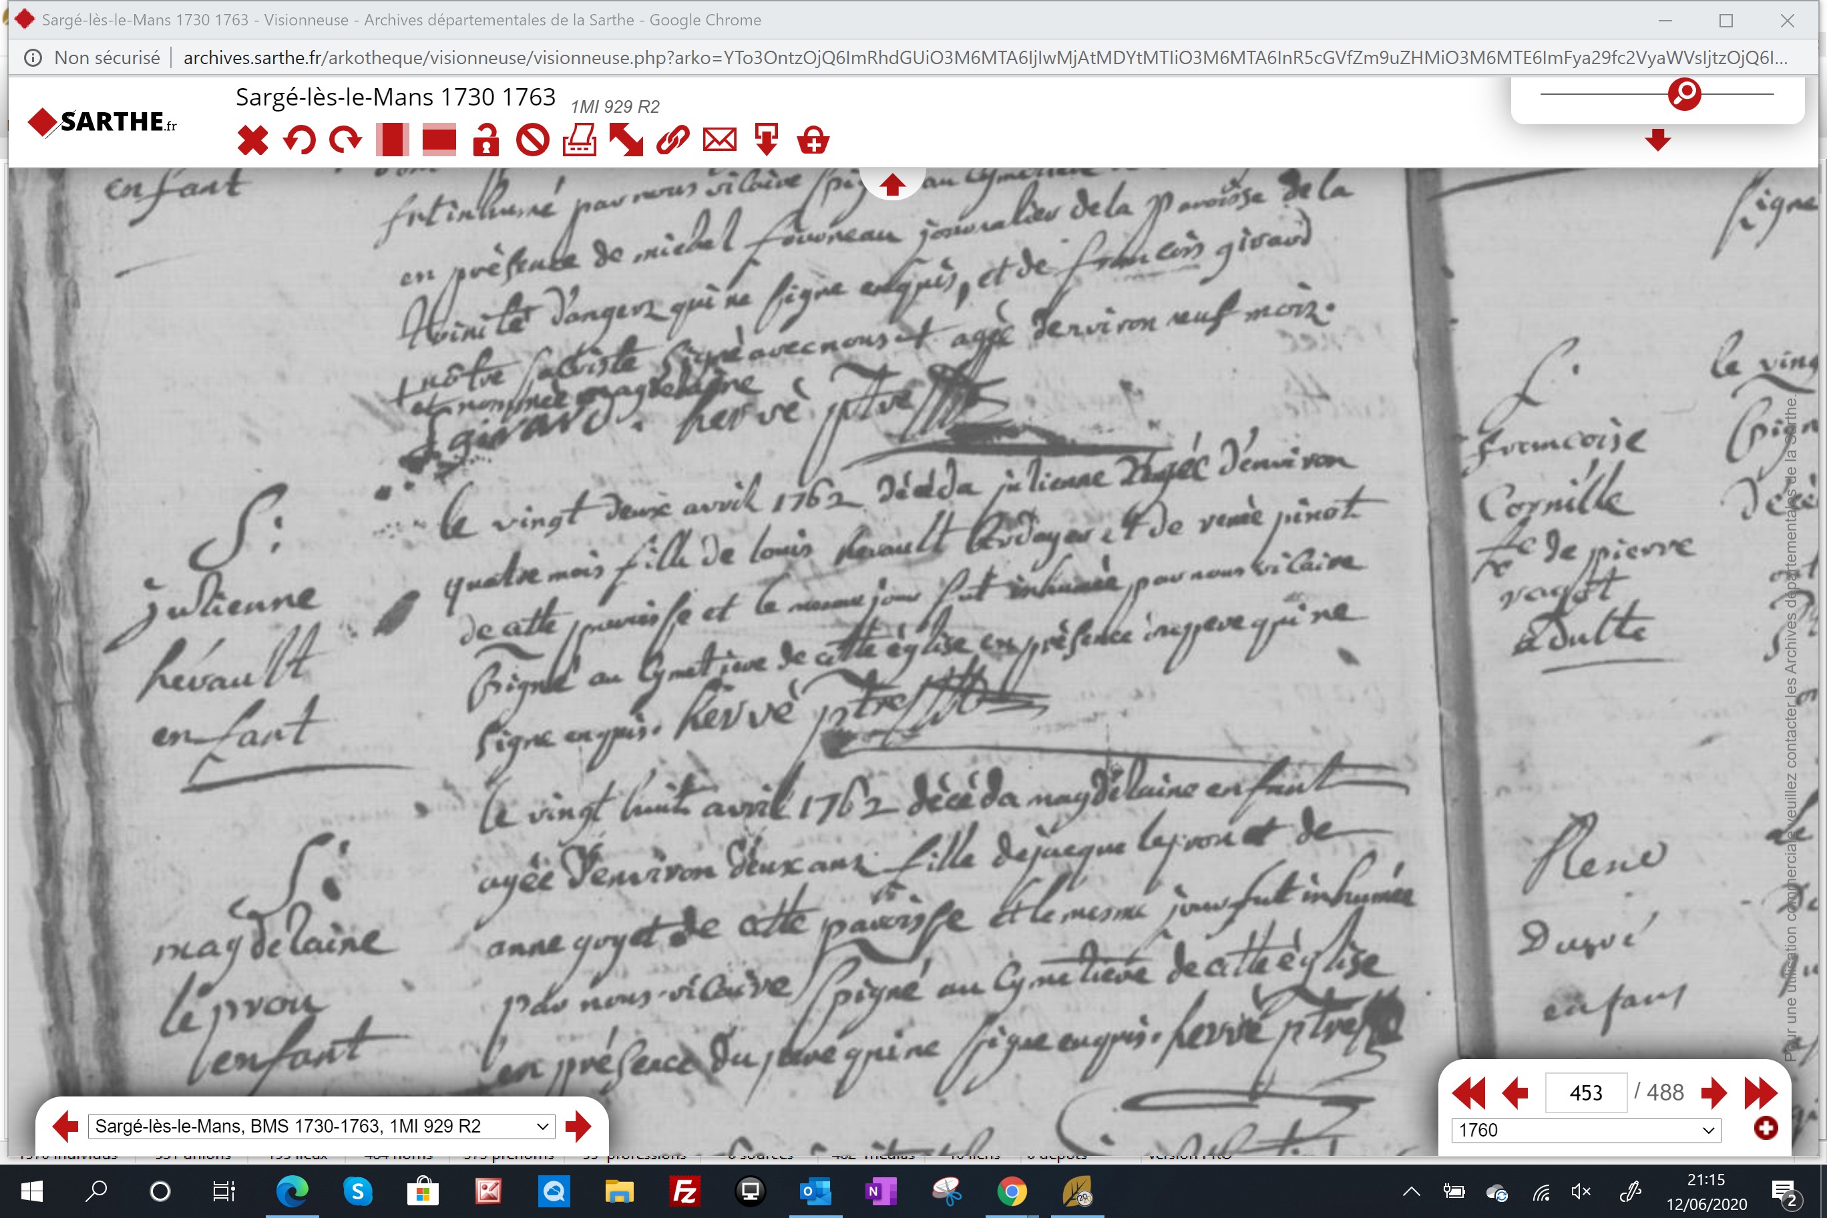Screen dimensions: 1827x1218
Task: Jump to last page double arrow
Action: click(x=1761, y=1093)
